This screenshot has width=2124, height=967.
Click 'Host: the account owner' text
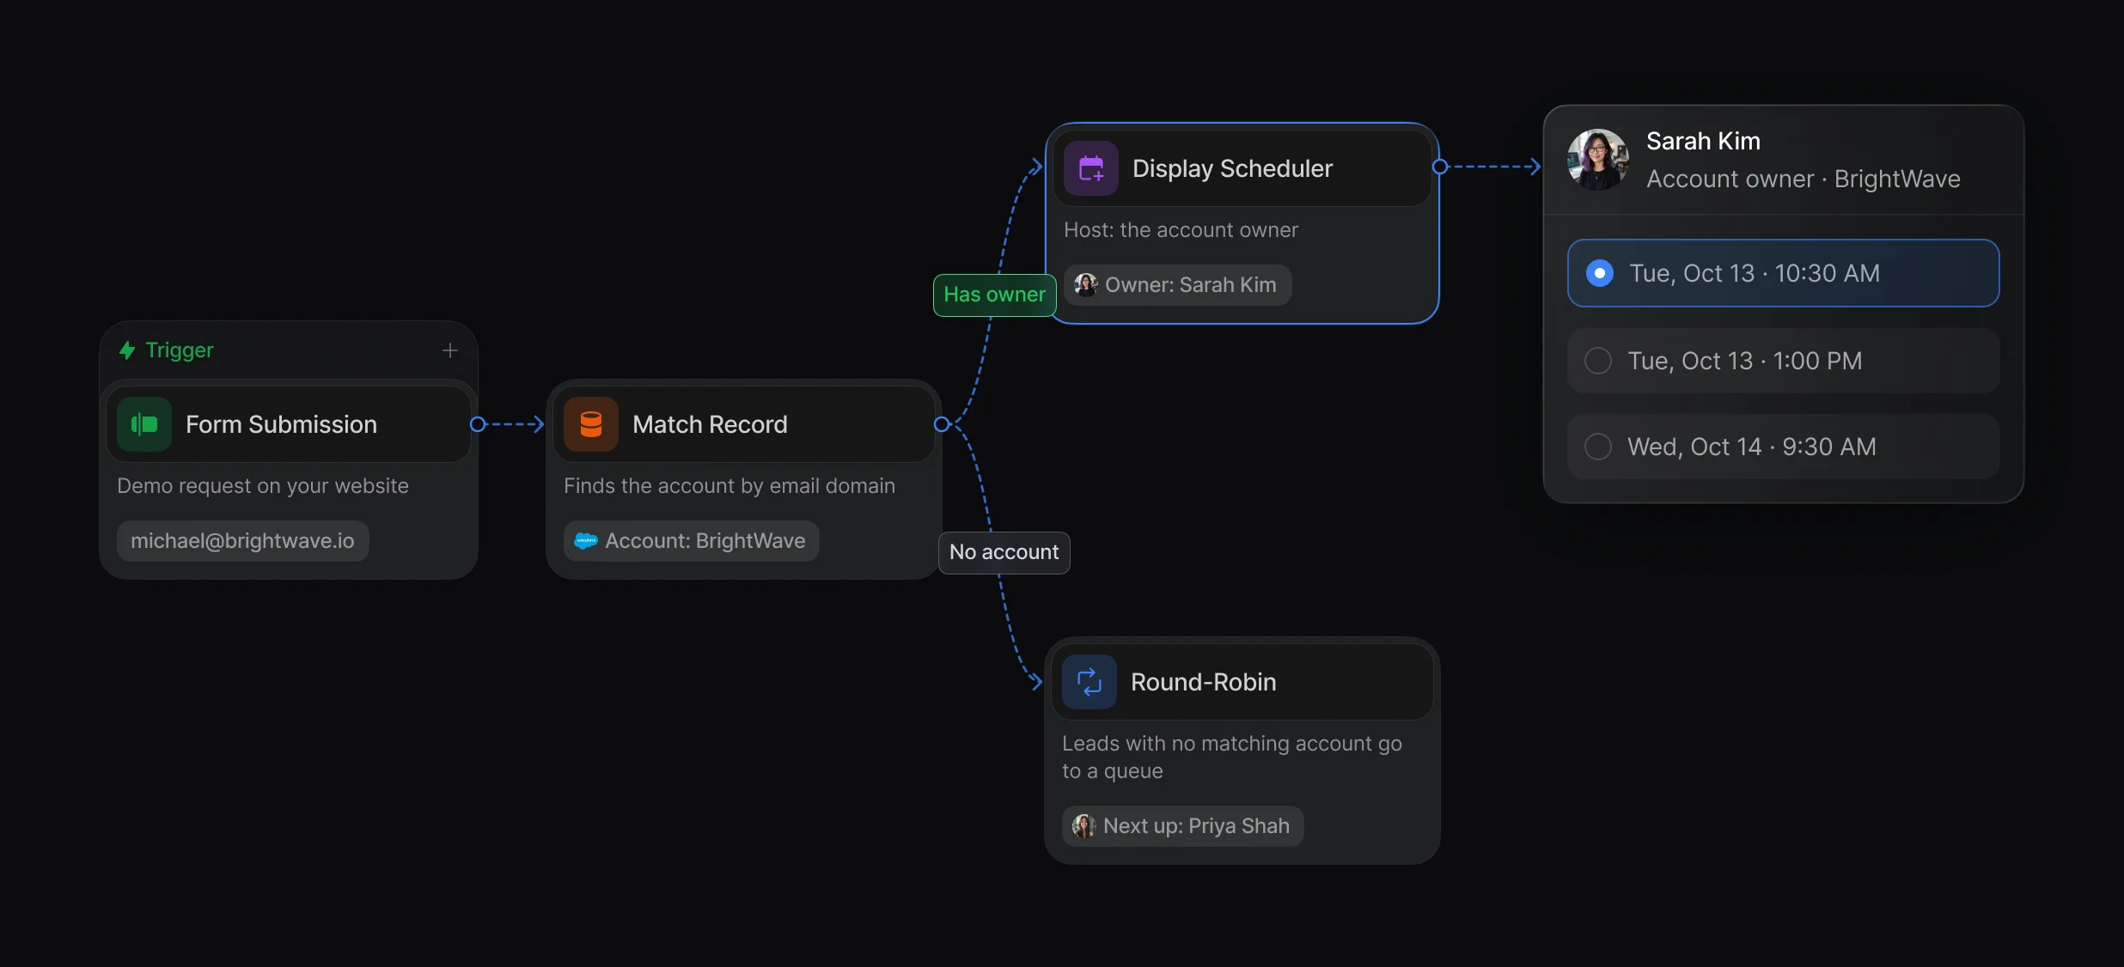[x=1181, y=230]
